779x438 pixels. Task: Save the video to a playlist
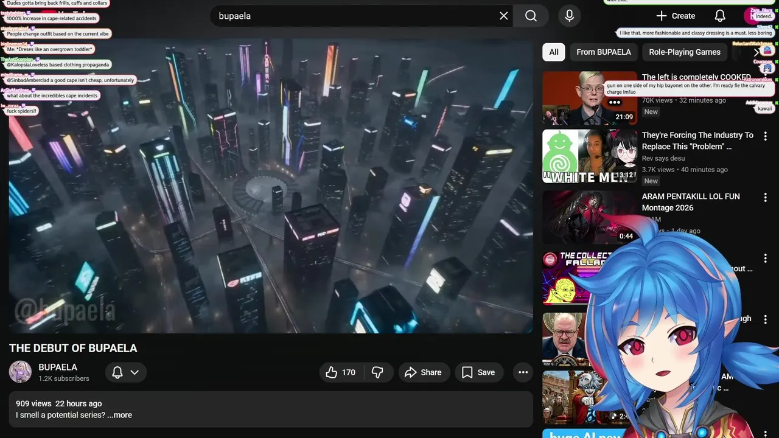click(x=479, y=372)
